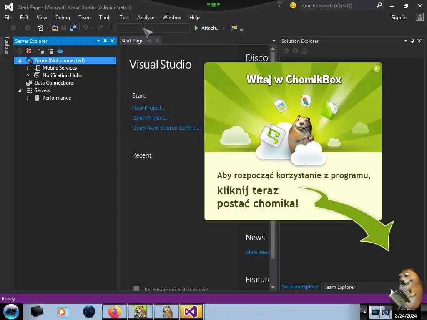The height and width of the screenshot is (320, 427).
Task: Click the Find in Files toolbar icon
Action: coord(234,28)
